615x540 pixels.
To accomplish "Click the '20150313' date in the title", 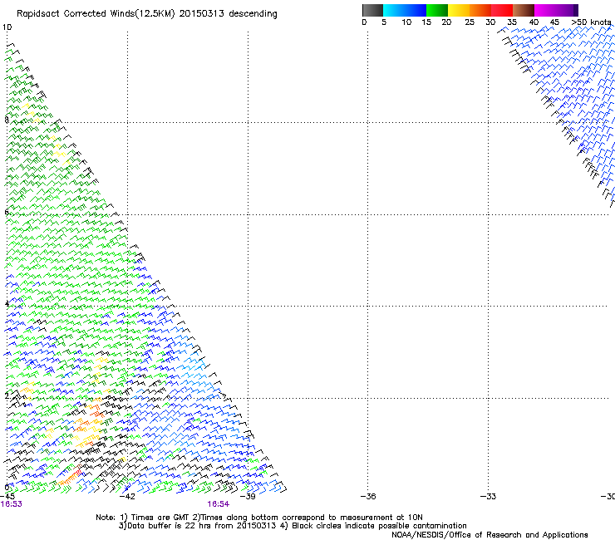I will [202, 14].
